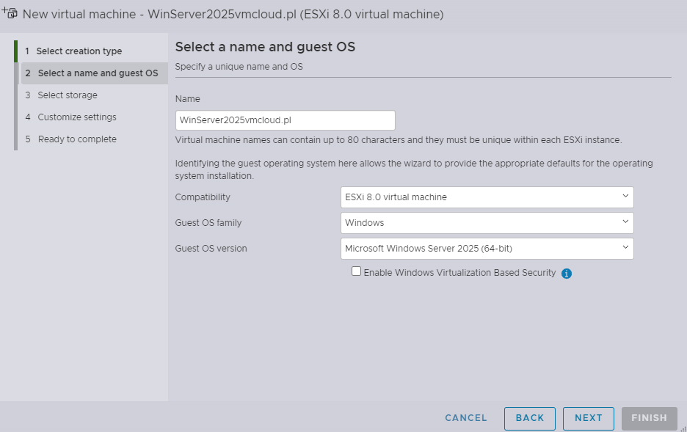
Task: Expand the Guest OS family dropdown
Action: tap(487, 222)
